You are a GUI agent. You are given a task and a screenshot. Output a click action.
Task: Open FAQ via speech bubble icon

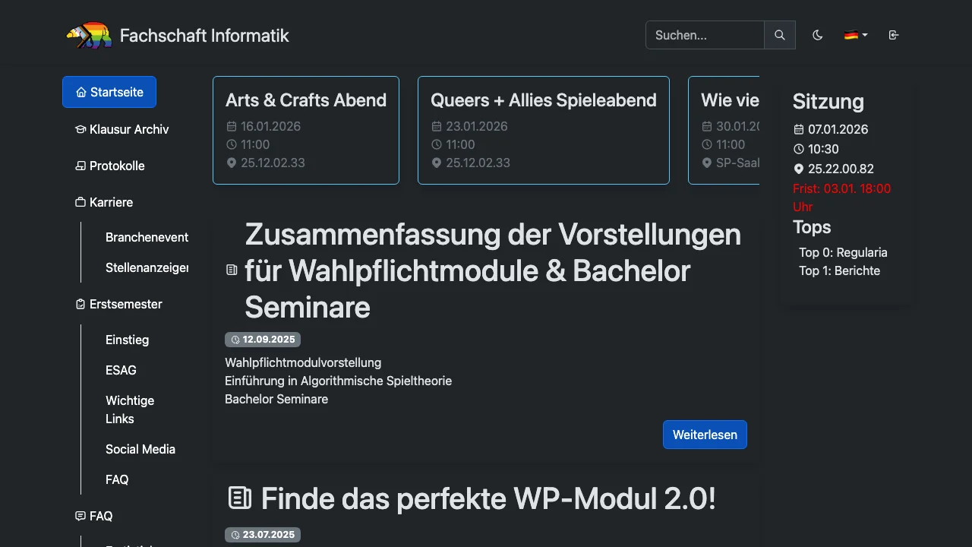[x=80, y=516]
